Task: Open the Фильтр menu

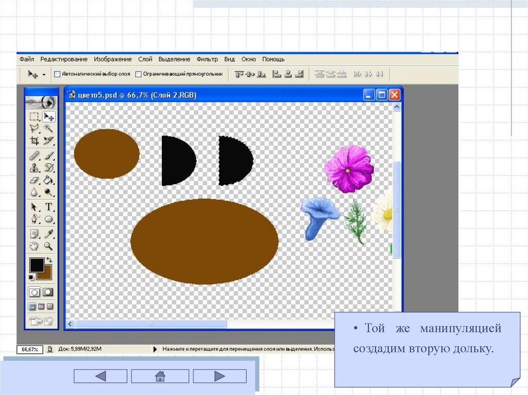Action: click(207, 59)
